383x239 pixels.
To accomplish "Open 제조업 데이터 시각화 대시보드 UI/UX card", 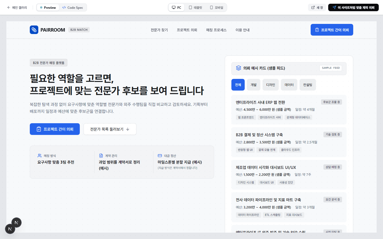I will [x=289, y=175].
